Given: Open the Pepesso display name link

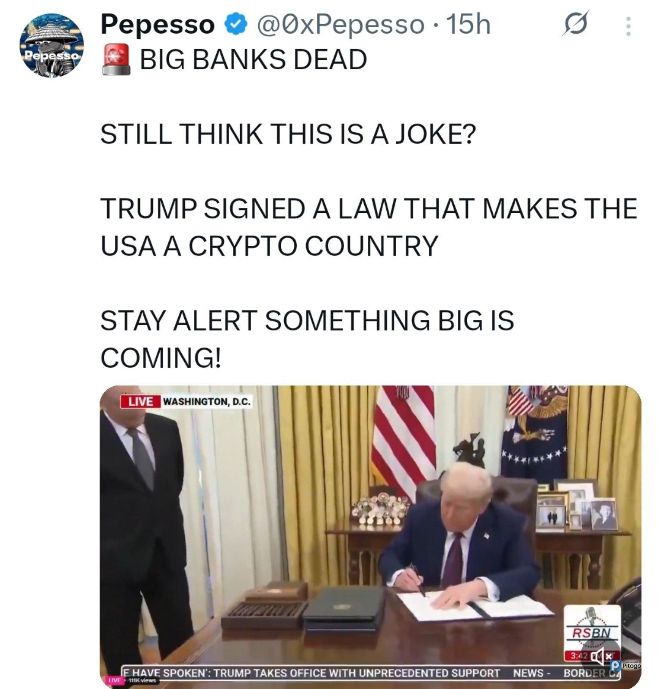Looking at the screenshot, I should click(158, 25).
